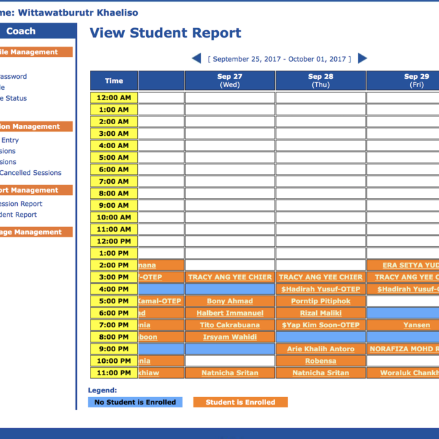439x439 pixels.
Task: Open the Student Report sidebar link
Action: (19, 215)
